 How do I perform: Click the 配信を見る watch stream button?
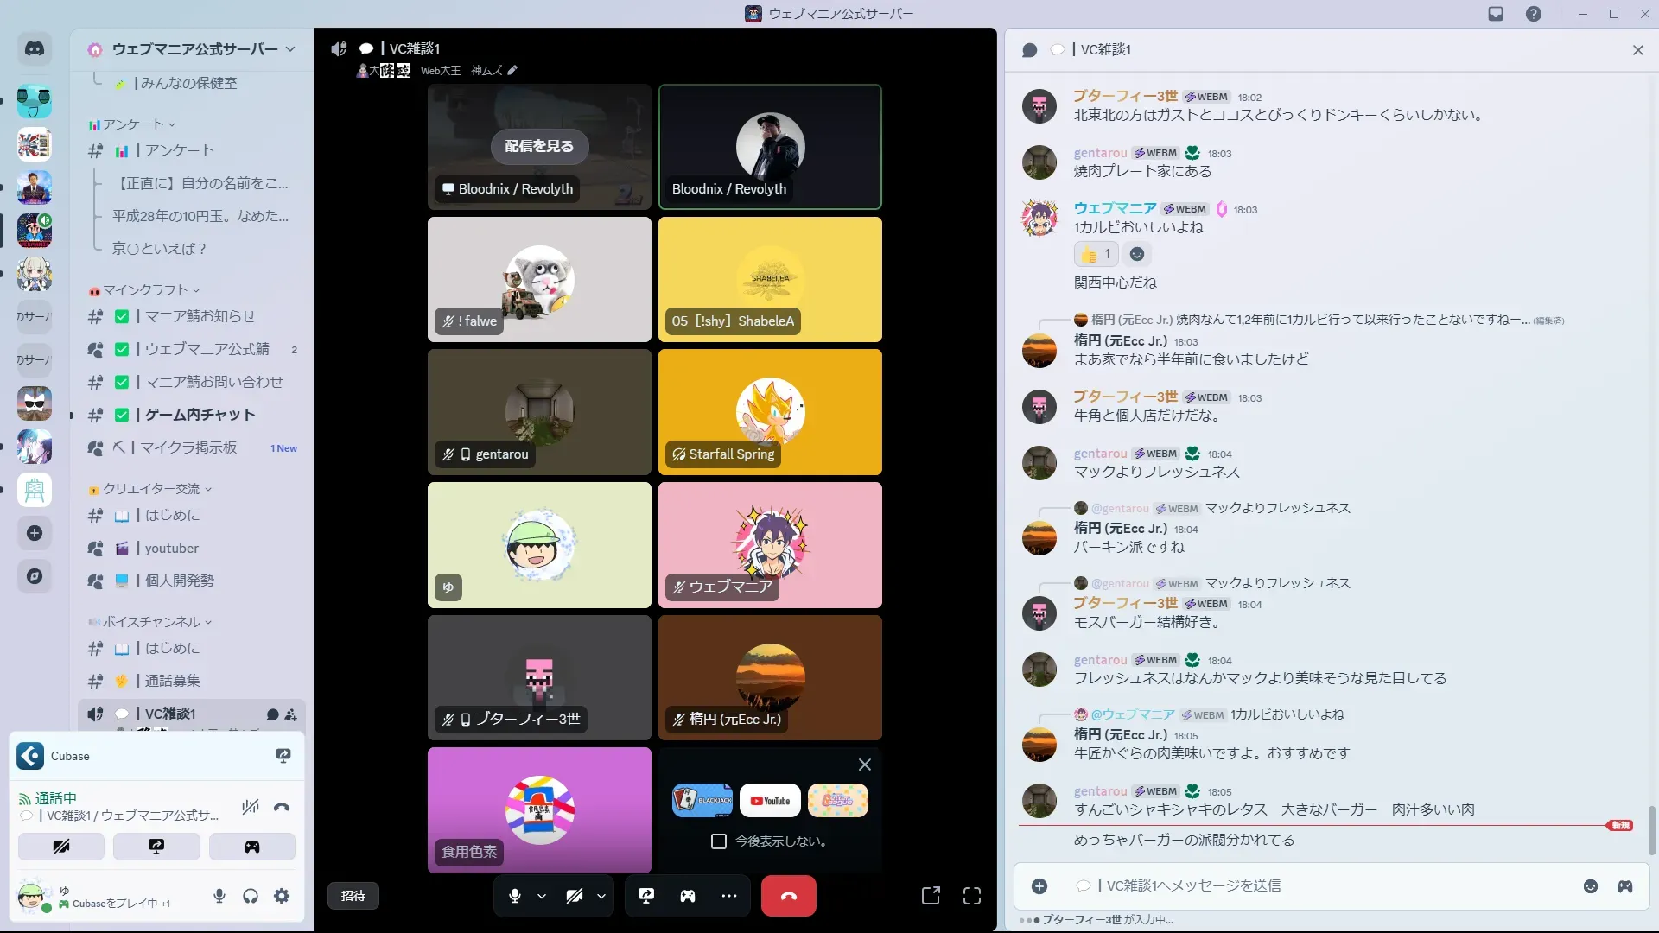539,146
